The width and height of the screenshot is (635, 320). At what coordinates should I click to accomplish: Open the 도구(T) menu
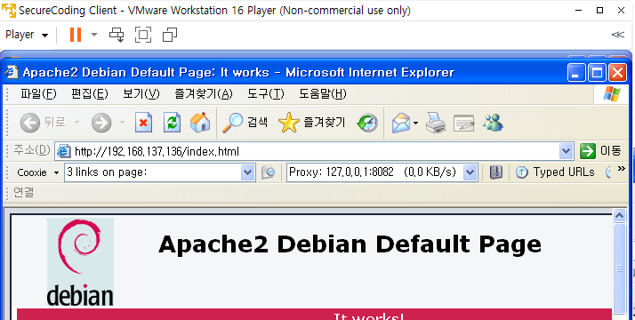coord(266,94)
